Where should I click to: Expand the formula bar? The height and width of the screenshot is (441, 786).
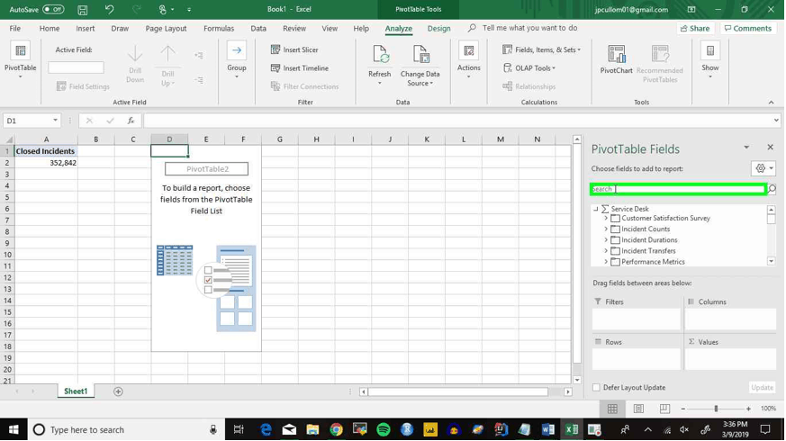[776, 121]
